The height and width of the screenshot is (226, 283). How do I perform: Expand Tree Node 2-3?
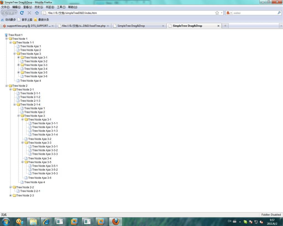[x=11, y=195]
